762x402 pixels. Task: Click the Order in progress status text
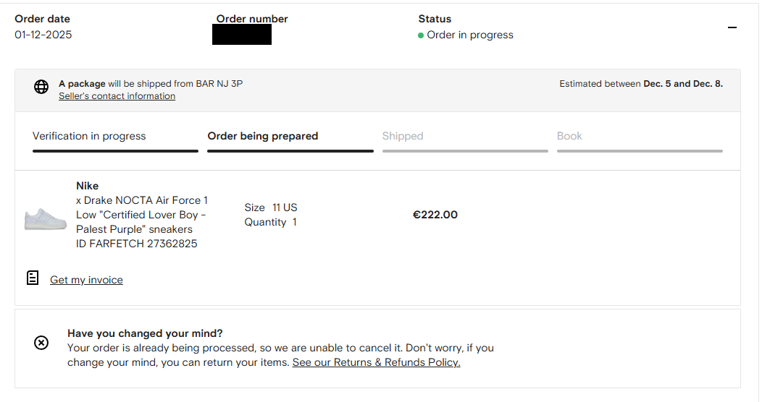[470, 35]
